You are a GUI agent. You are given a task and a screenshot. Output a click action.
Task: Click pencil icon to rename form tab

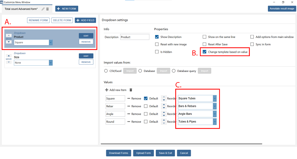click(43, 9)
